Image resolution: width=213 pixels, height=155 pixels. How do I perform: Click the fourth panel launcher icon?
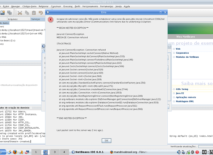pos(27,152)
